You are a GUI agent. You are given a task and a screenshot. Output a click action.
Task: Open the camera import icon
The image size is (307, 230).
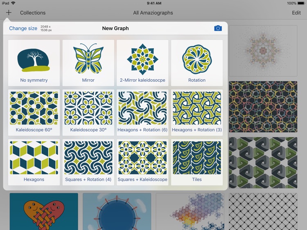click(x=218, y=28)
